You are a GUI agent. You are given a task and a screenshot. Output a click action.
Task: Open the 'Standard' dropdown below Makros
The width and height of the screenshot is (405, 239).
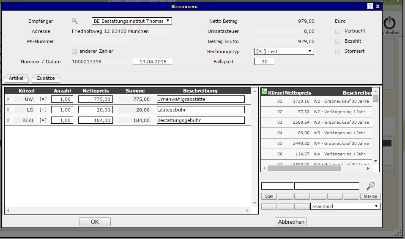[345, 206]
